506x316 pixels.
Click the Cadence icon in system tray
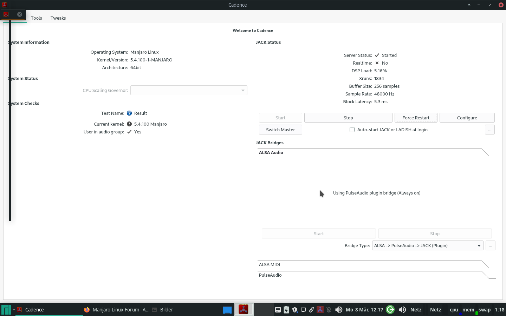tap(320, 310)
